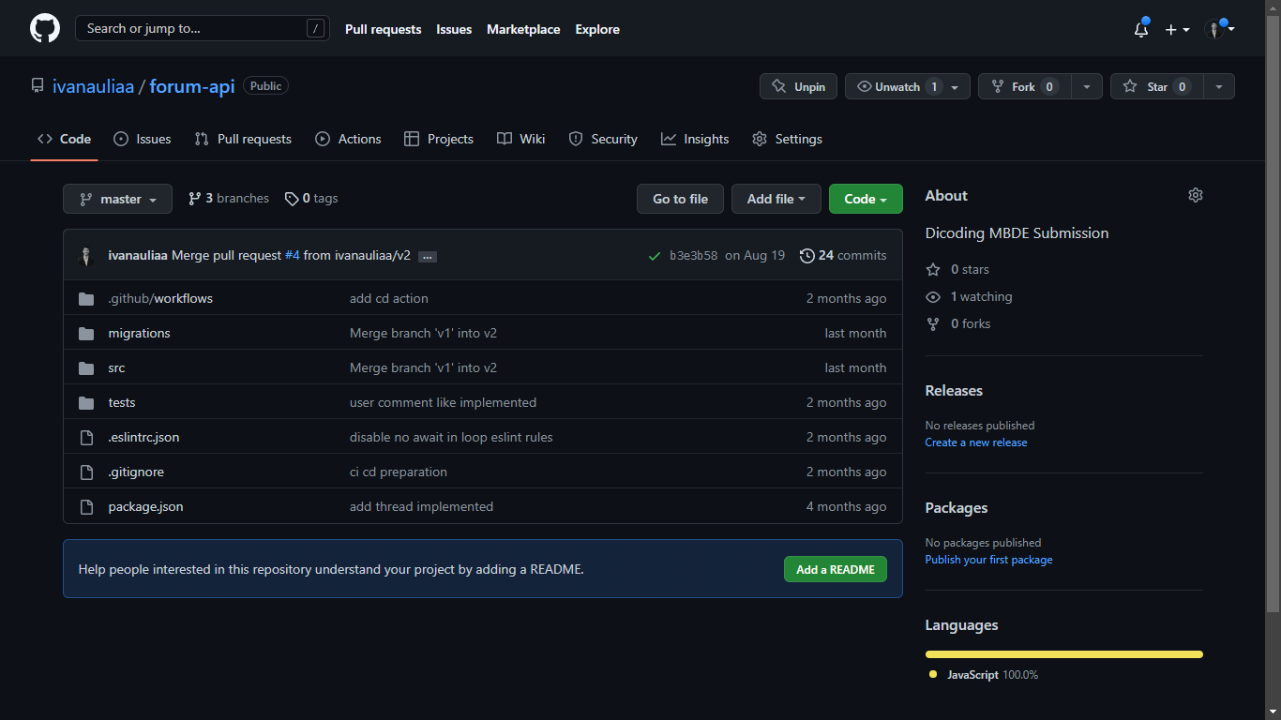
Task: Switch to the Projects tab
Action: tap(439, 139)
